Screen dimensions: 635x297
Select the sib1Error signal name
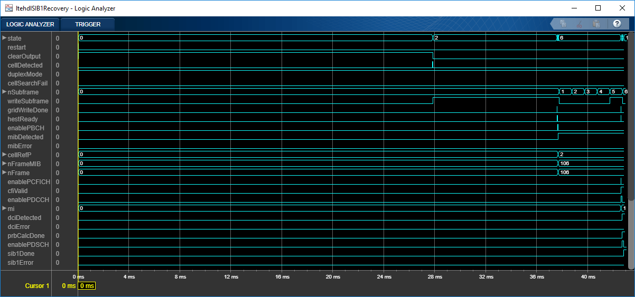click(20, 263)
